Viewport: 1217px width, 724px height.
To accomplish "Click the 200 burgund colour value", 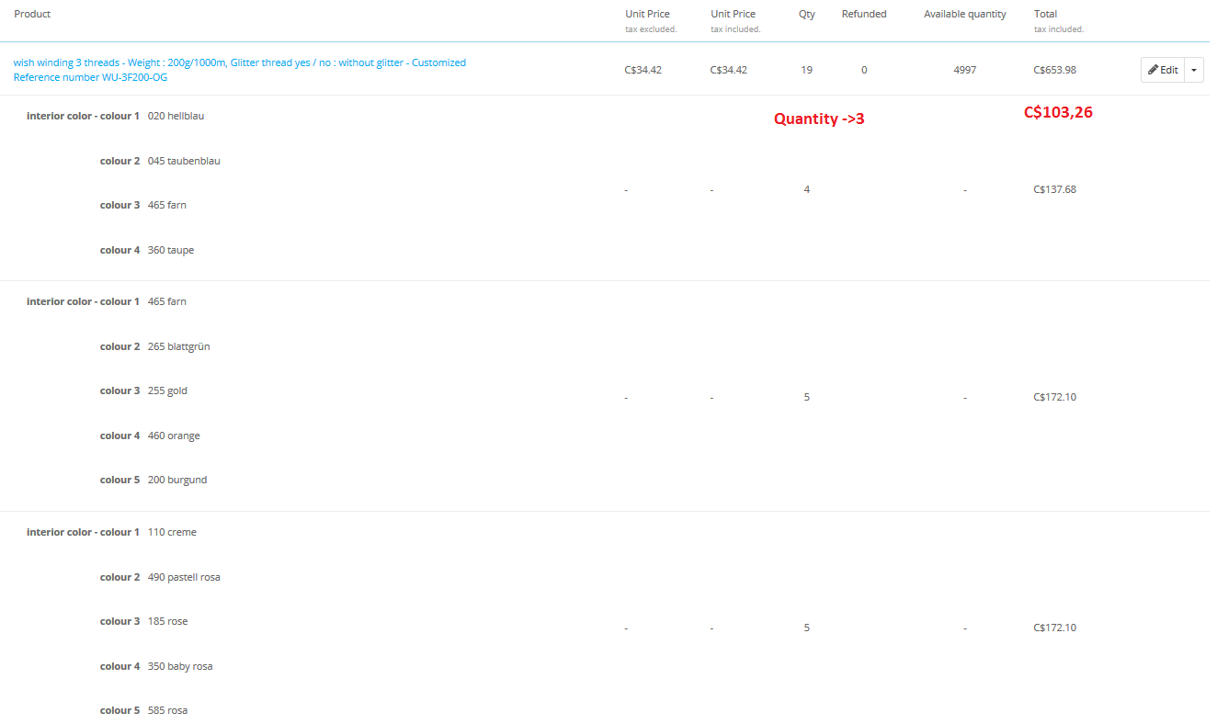I will click(x=176, y=480).
